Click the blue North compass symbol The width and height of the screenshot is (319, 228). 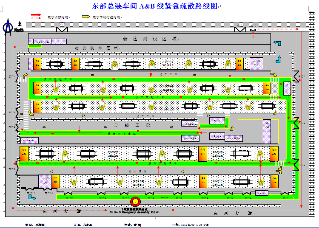(8, 27)
